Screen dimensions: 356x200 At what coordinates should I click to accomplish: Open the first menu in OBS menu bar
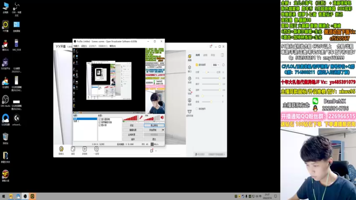click(76, 46)
